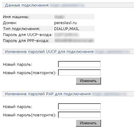Click the 'Новый пароль:' label in the UUCP section

[x=17, y=65]
